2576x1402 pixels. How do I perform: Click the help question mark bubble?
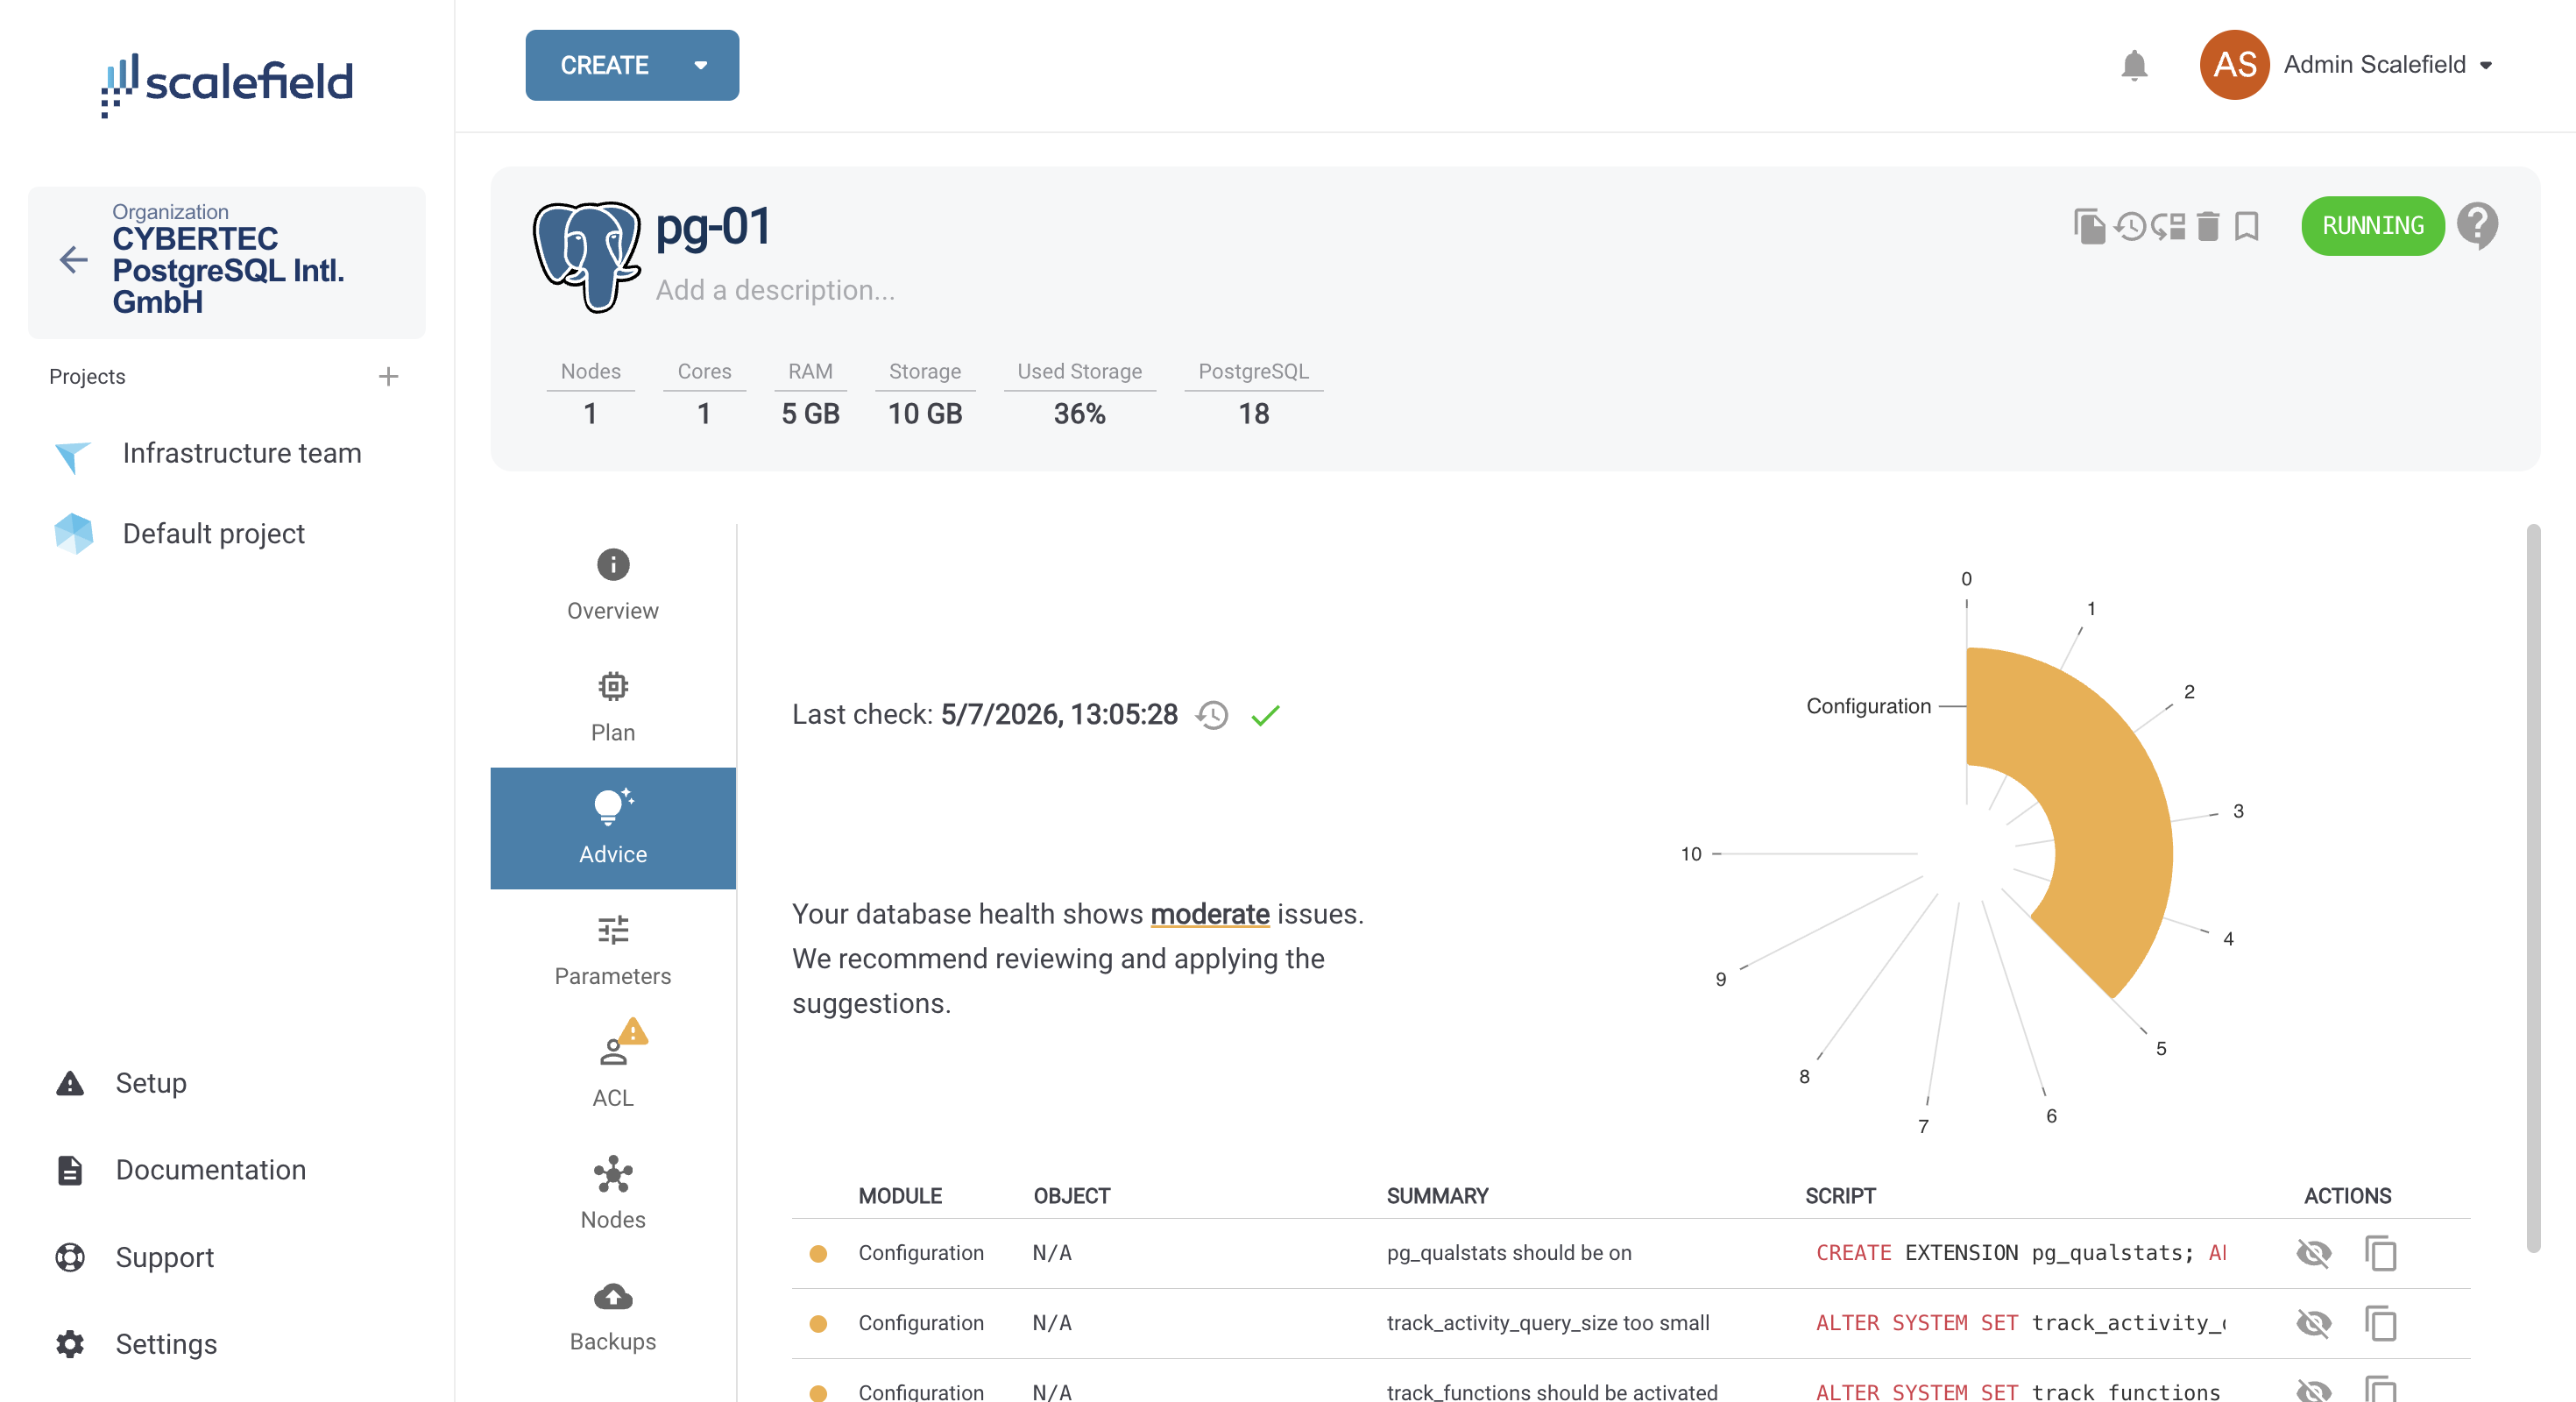(2477, 226)
